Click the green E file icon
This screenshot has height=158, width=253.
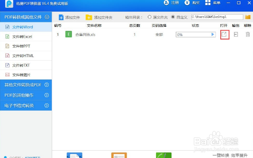69,34
